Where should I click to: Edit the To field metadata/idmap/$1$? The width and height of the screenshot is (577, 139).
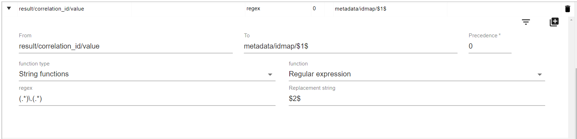(x=351, y=46)
